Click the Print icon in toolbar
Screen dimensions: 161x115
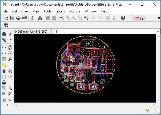click(18, 18)
